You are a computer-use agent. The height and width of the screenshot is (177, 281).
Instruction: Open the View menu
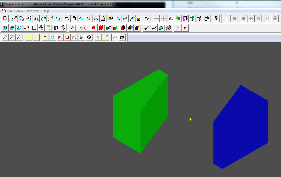point(20,11)
